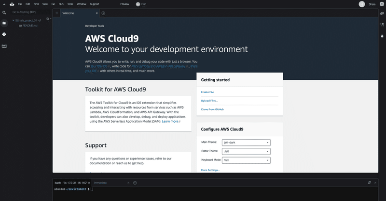Click the Learn more link
386x201 pixels.
tap(170, 121)
